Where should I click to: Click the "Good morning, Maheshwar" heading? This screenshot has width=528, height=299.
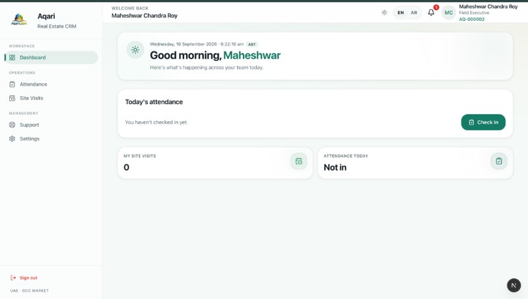click(215, 55)
